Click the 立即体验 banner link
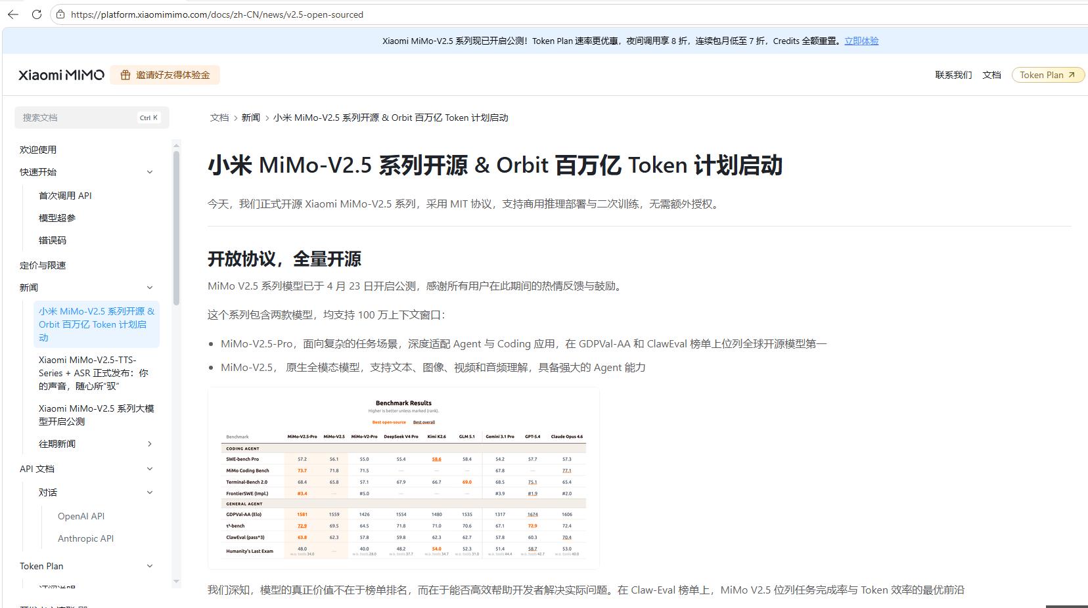 tap(861, 41)
